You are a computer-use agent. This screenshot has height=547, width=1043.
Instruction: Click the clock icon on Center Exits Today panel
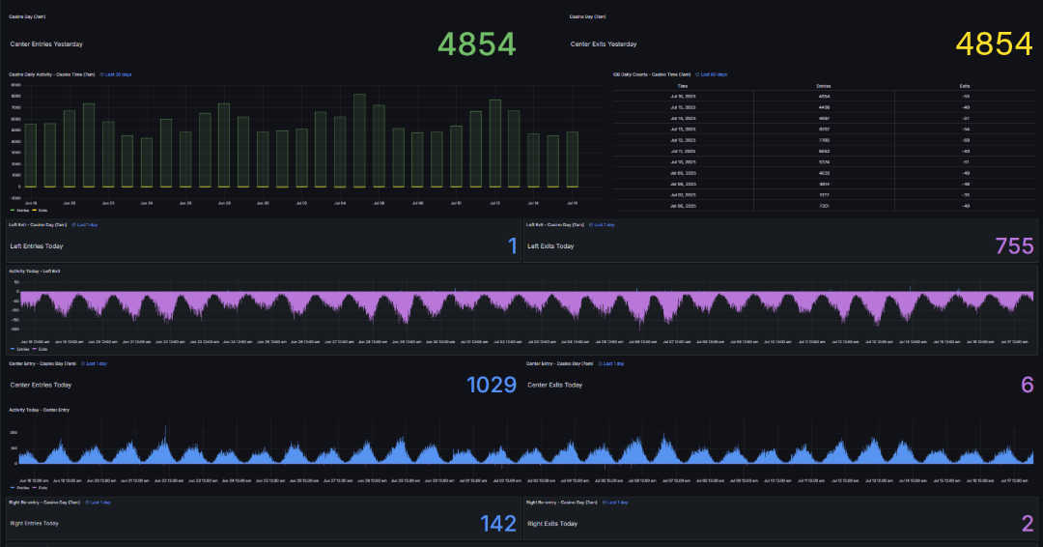coord(599,363)
